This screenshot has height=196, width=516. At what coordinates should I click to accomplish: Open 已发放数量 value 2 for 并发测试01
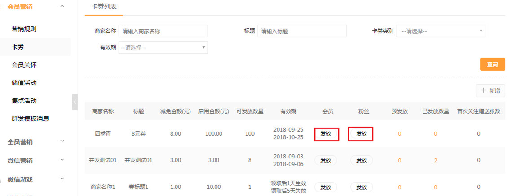coord(435,161)
